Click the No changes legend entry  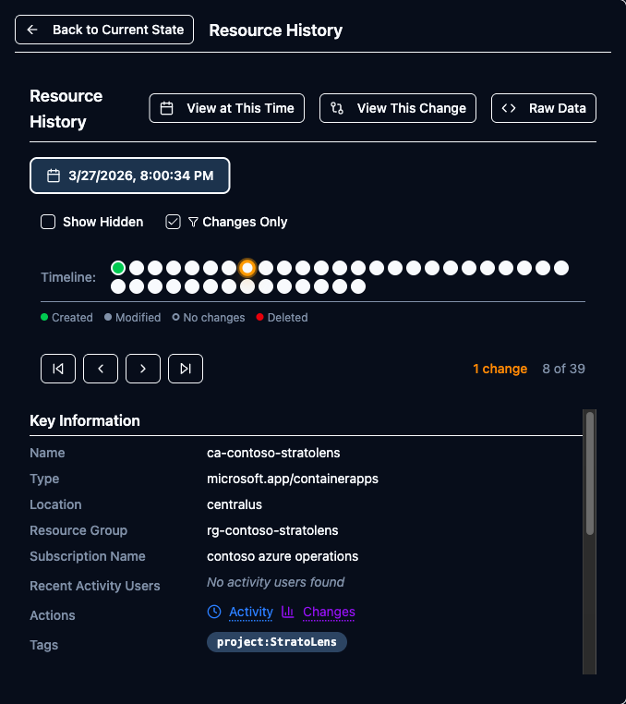pos(209,318)
